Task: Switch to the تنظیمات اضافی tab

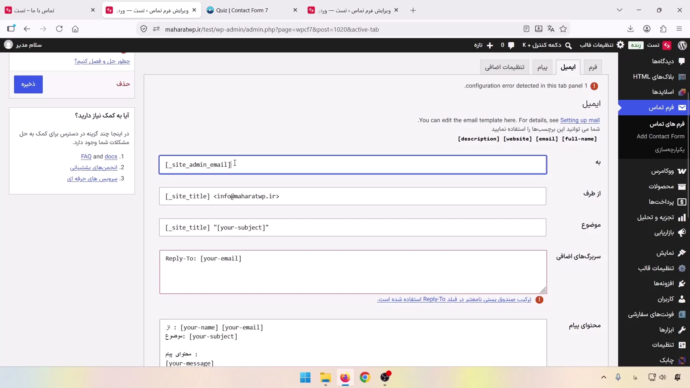Action: coord(505,67)
